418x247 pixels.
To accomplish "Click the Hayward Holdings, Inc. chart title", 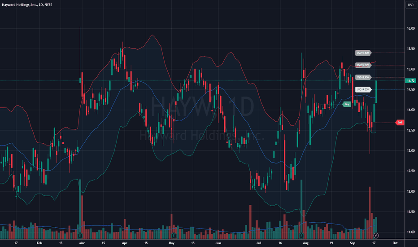I will (x=27, y=4).
